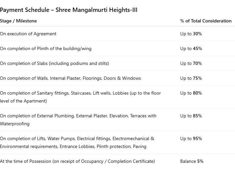Click the Balance 5% cell
This screenshot has height=177, width=235.
pyautogui.click(x=191, y=161)
